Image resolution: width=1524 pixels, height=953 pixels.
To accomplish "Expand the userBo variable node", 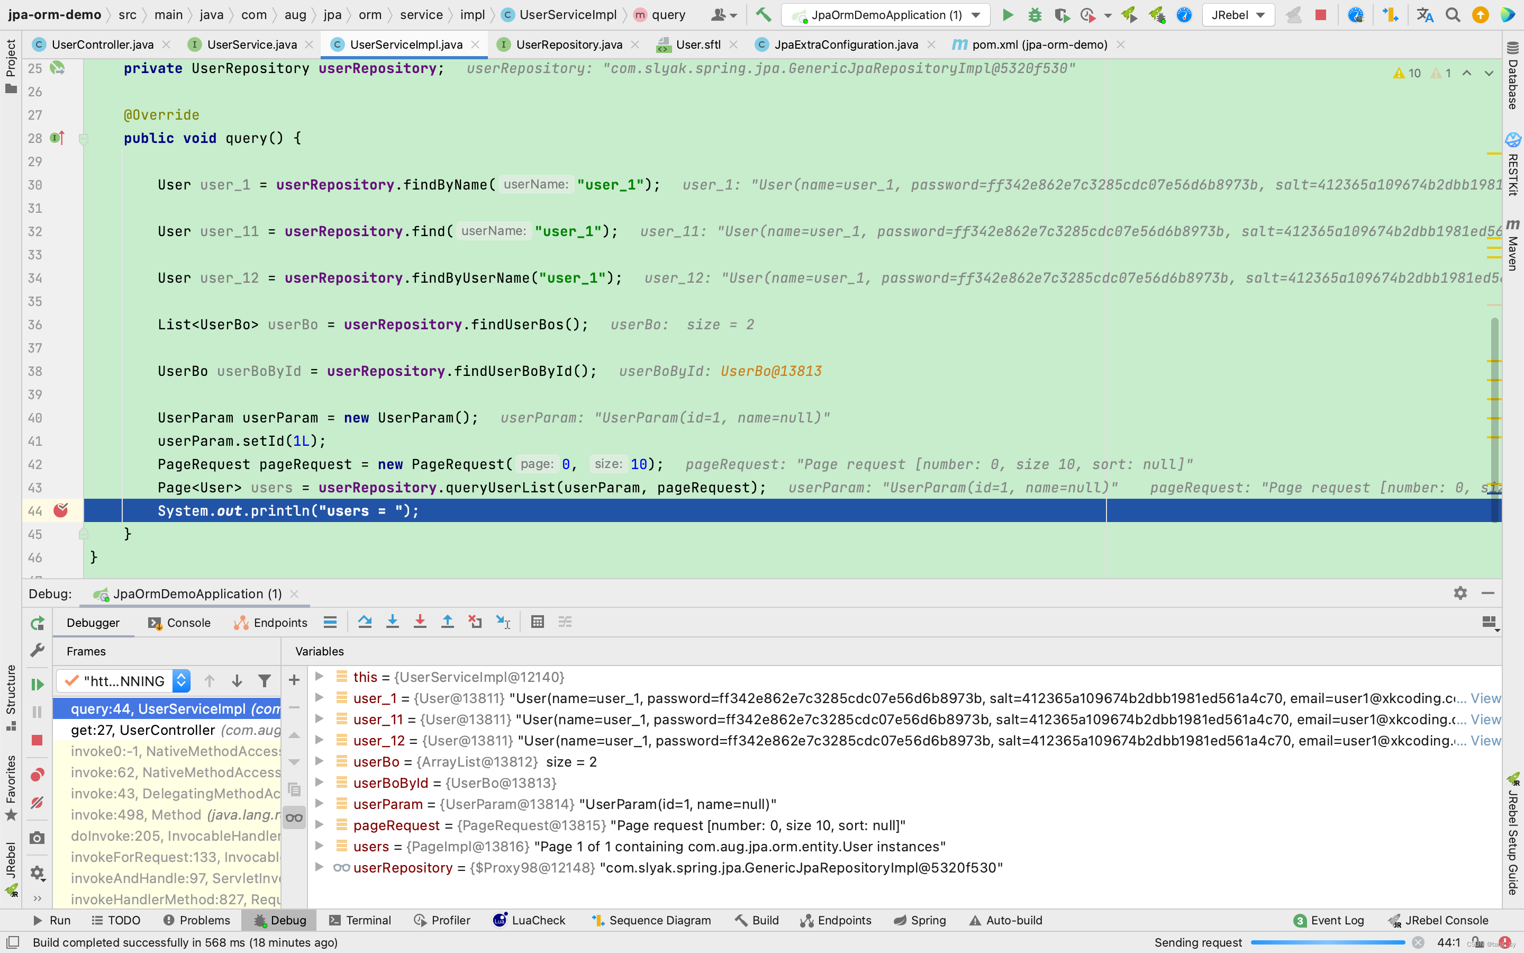I will 319,761.
